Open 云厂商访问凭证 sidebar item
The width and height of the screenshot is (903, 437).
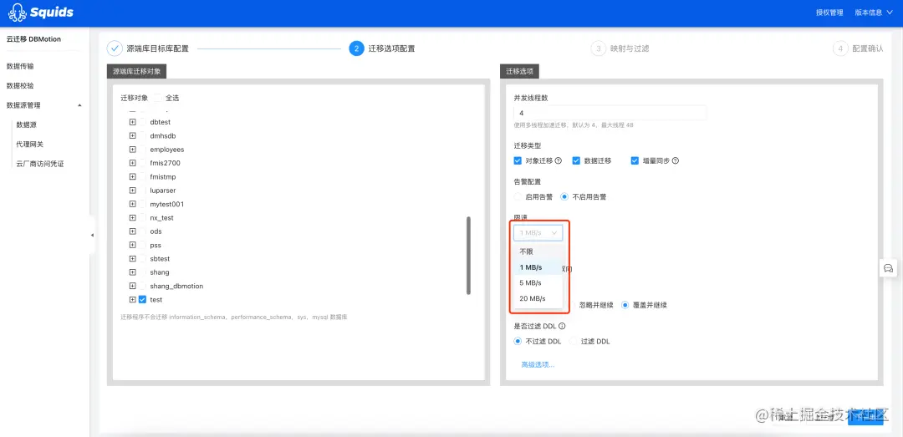pos(40,164)
